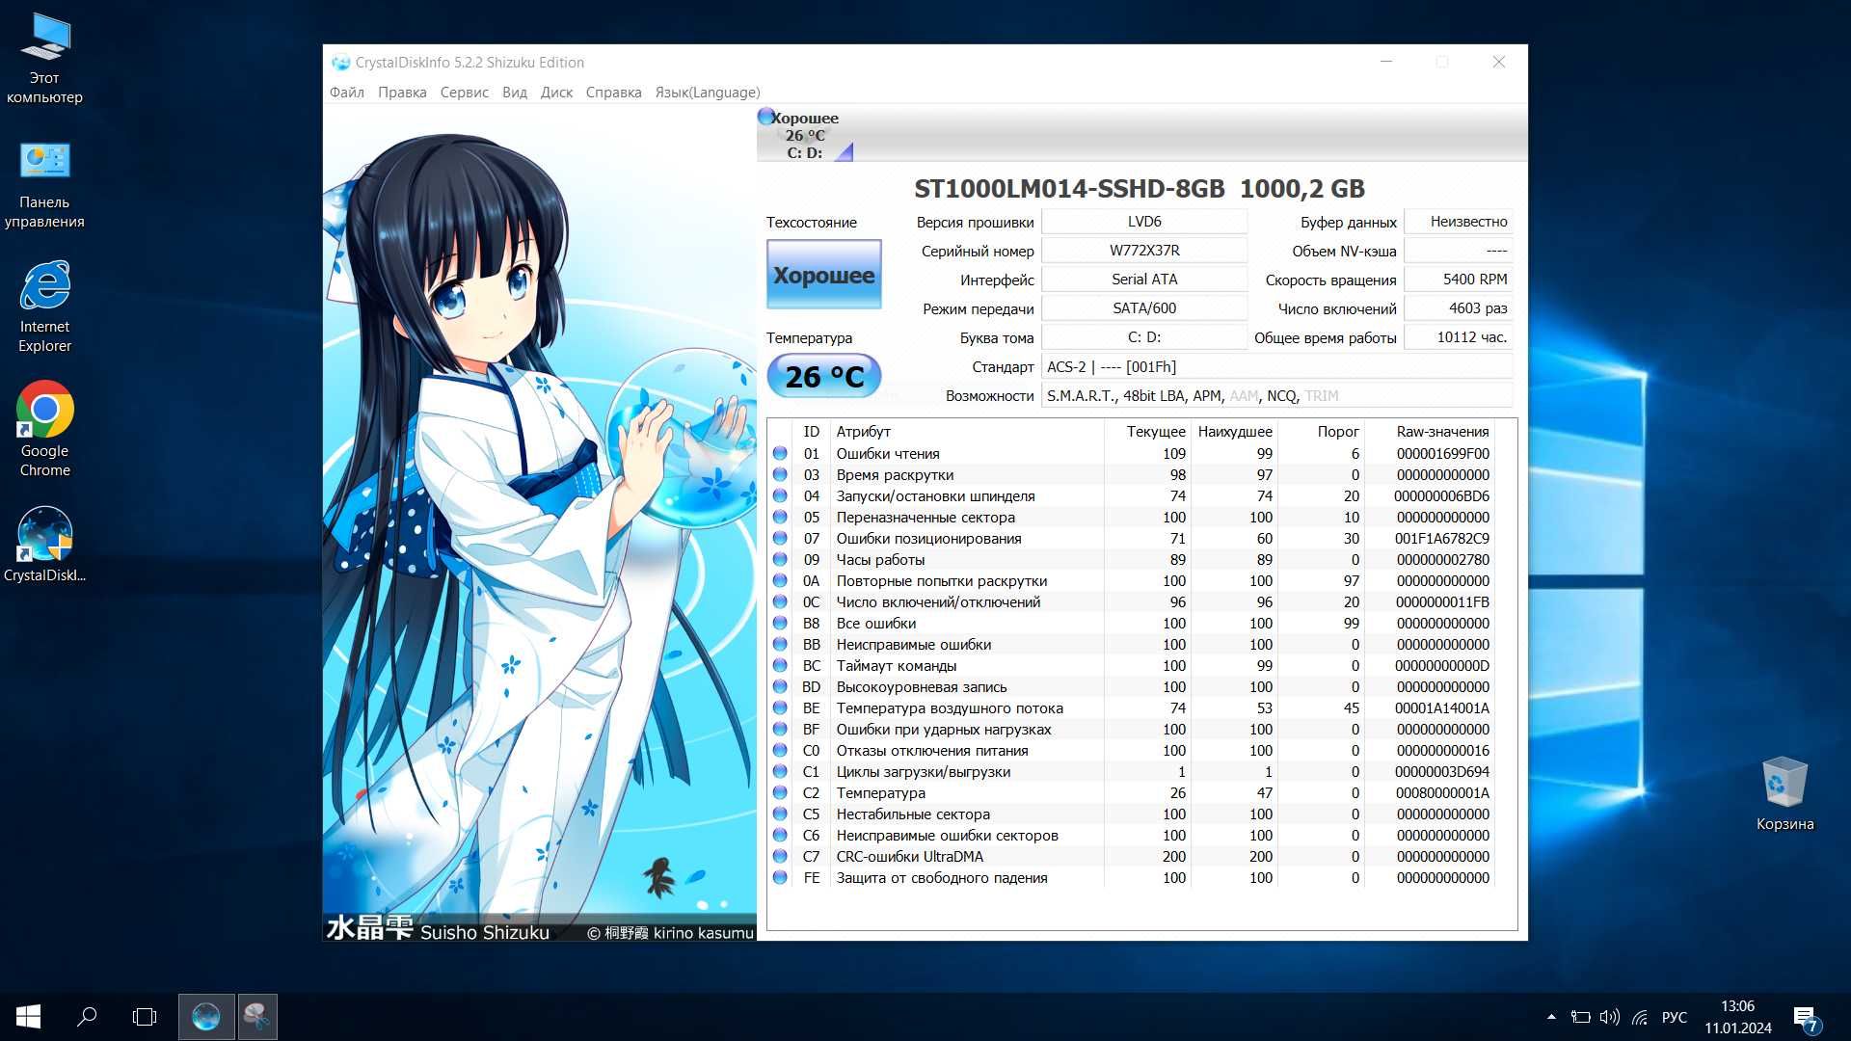The image size is (1851, 1041).
Task: Click status orb for Защита от свободного падения row
Action: (x=780, y=878)
